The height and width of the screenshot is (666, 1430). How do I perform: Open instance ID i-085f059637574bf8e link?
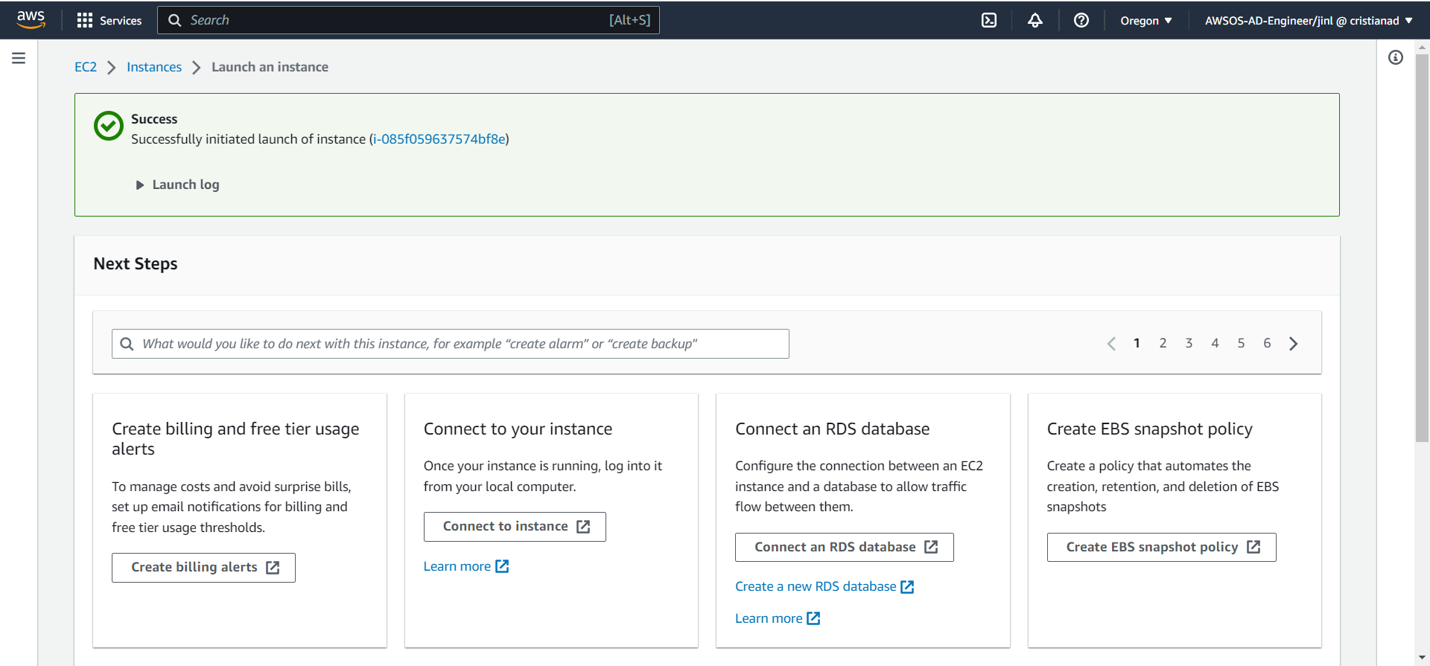(x=439, y=139)
